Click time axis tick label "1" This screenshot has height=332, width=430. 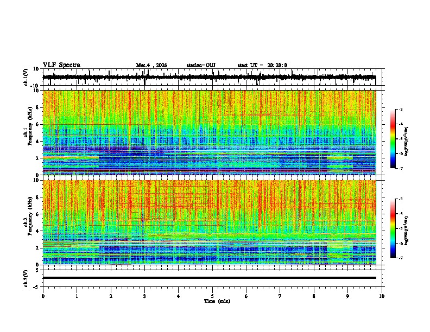[x=77, y=296]
